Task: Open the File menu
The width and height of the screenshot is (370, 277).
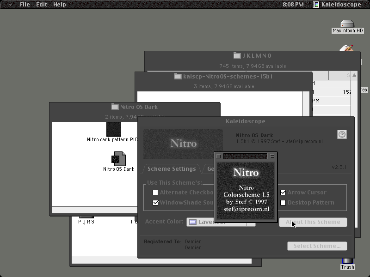Action: [25, 5]
